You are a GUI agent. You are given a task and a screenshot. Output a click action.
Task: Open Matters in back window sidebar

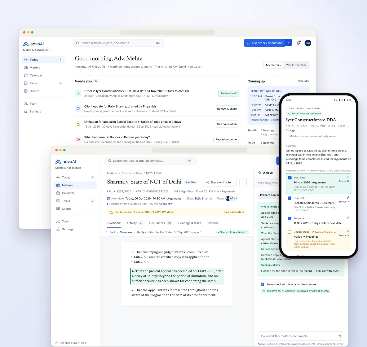(43, 68)
